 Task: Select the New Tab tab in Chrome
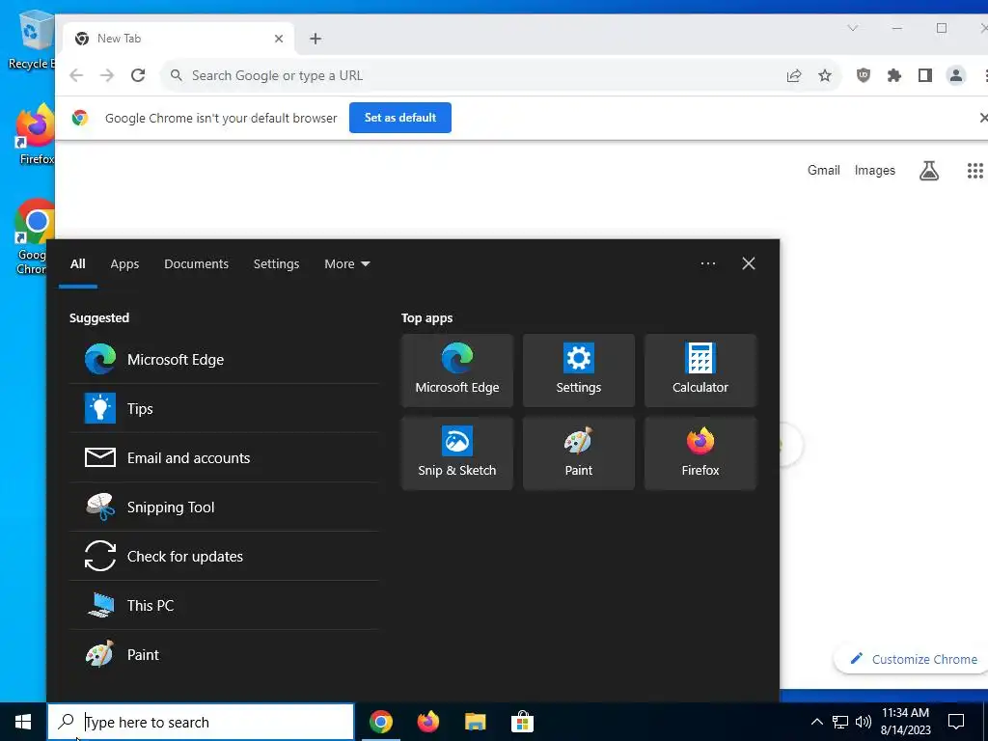178,39
